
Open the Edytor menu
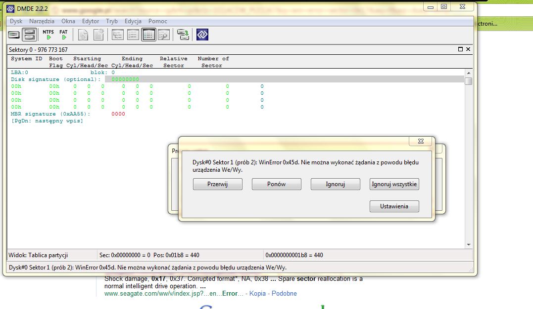[91, 21]
